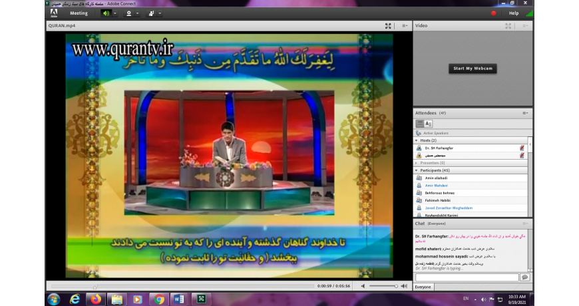Viewport: 579px width, 306px height.
Task: Select the Everyone chat tab
Action: pos(423,287)
